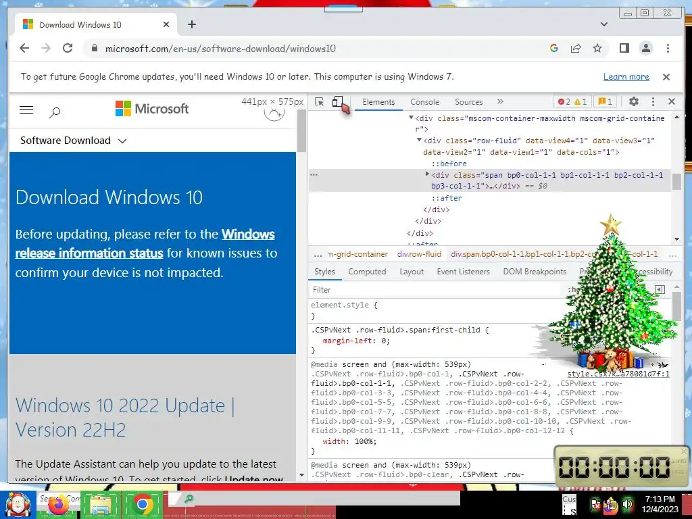Image resolution: width=692 pixels, height=519 pixels.
Task: Click the Microsoft logo
Action: [152, 109]
